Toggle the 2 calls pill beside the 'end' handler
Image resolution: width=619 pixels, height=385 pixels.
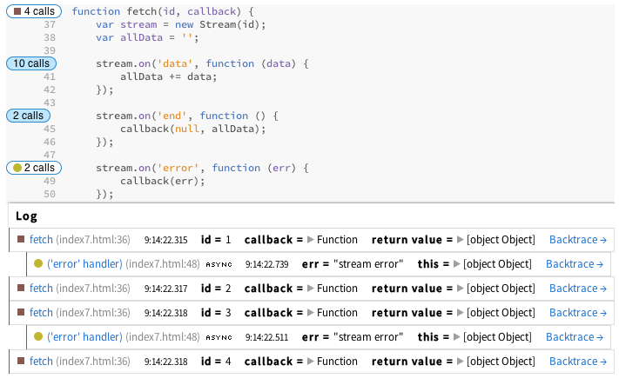point(28,116)
